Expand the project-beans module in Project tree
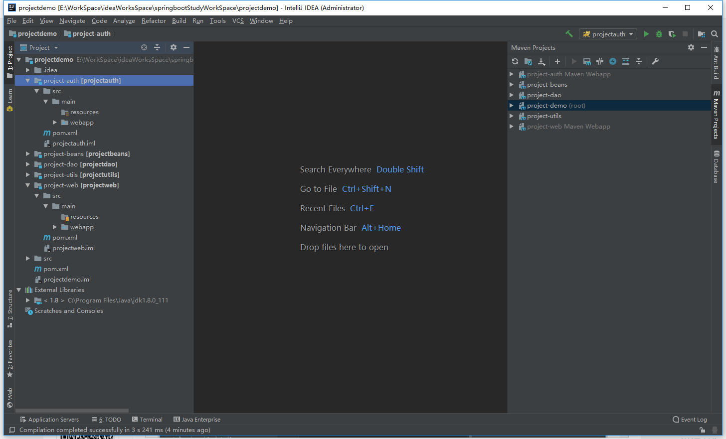This screenshot has width=726, height=439. pos(28,154)
